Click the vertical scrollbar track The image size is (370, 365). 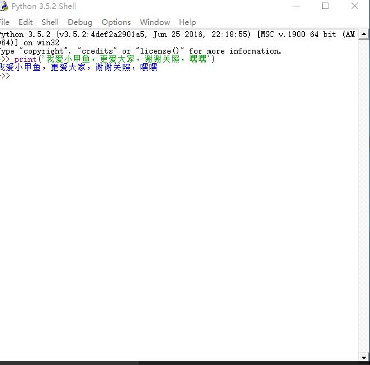click(364, 195)
